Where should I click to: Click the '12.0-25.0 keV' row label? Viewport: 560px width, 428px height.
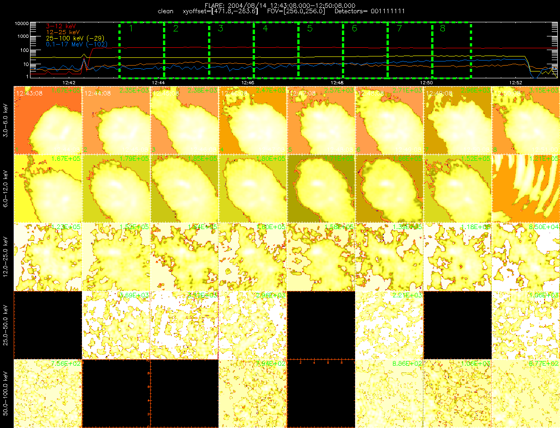(6, 256)
